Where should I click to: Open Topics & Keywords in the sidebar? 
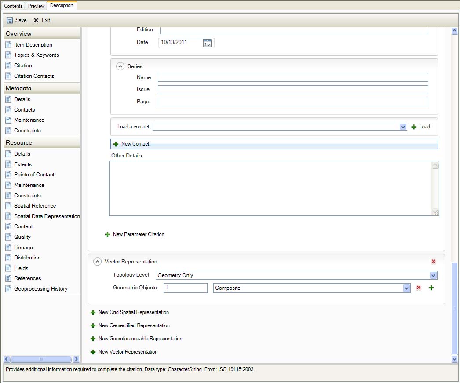pyautogui.click(x=37, y=55)
